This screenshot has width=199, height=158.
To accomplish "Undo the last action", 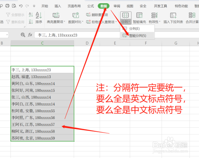I will point(21,6).
